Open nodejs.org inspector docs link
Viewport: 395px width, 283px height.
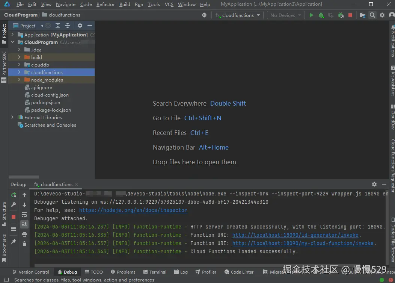pyautogui.click(x=133, y=210)
